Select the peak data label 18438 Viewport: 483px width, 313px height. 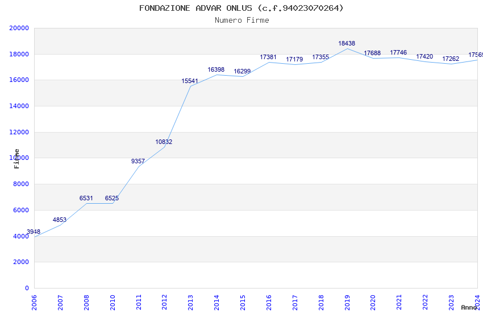(x=347, y=43)
